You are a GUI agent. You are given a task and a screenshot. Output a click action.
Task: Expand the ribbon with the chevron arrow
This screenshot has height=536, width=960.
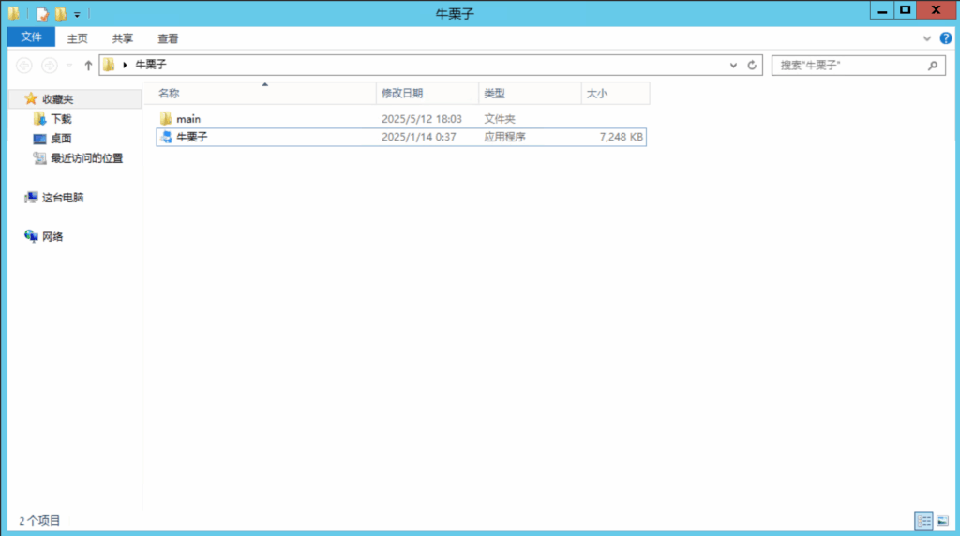(x=927, y=38)
